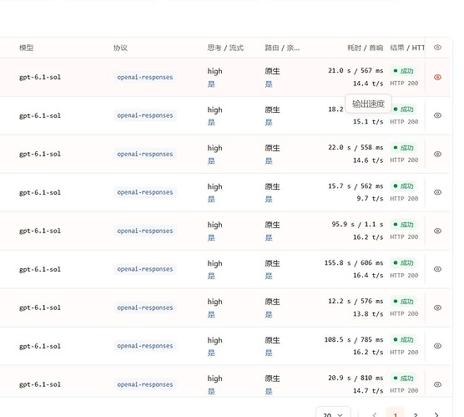The image size is (464, 417).
Task: Open the page size 20 dropdown
Action: (x=333, y=413)
